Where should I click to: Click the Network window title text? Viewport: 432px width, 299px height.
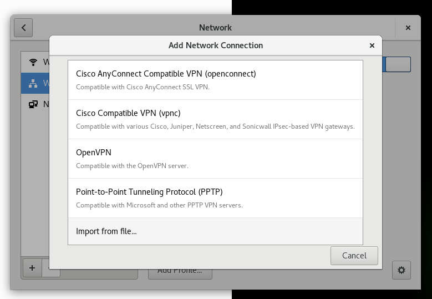coord(216,28)
